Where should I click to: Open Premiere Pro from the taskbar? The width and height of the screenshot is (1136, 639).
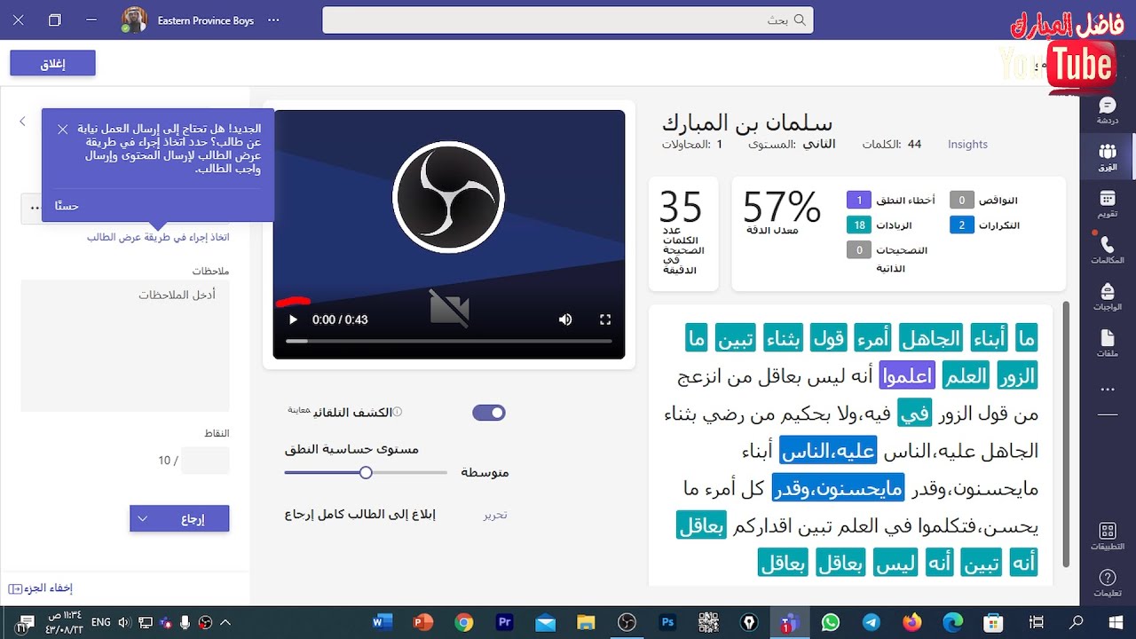[x=505, y=622]
